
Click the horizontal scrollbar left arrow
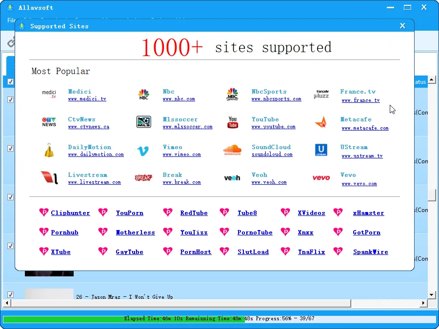click(7, 303)
